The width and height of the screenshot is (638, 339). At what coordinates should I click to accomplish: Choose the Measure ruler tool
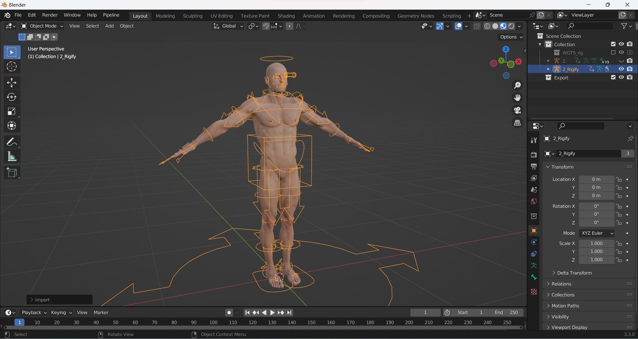click(x=12, y=156)
